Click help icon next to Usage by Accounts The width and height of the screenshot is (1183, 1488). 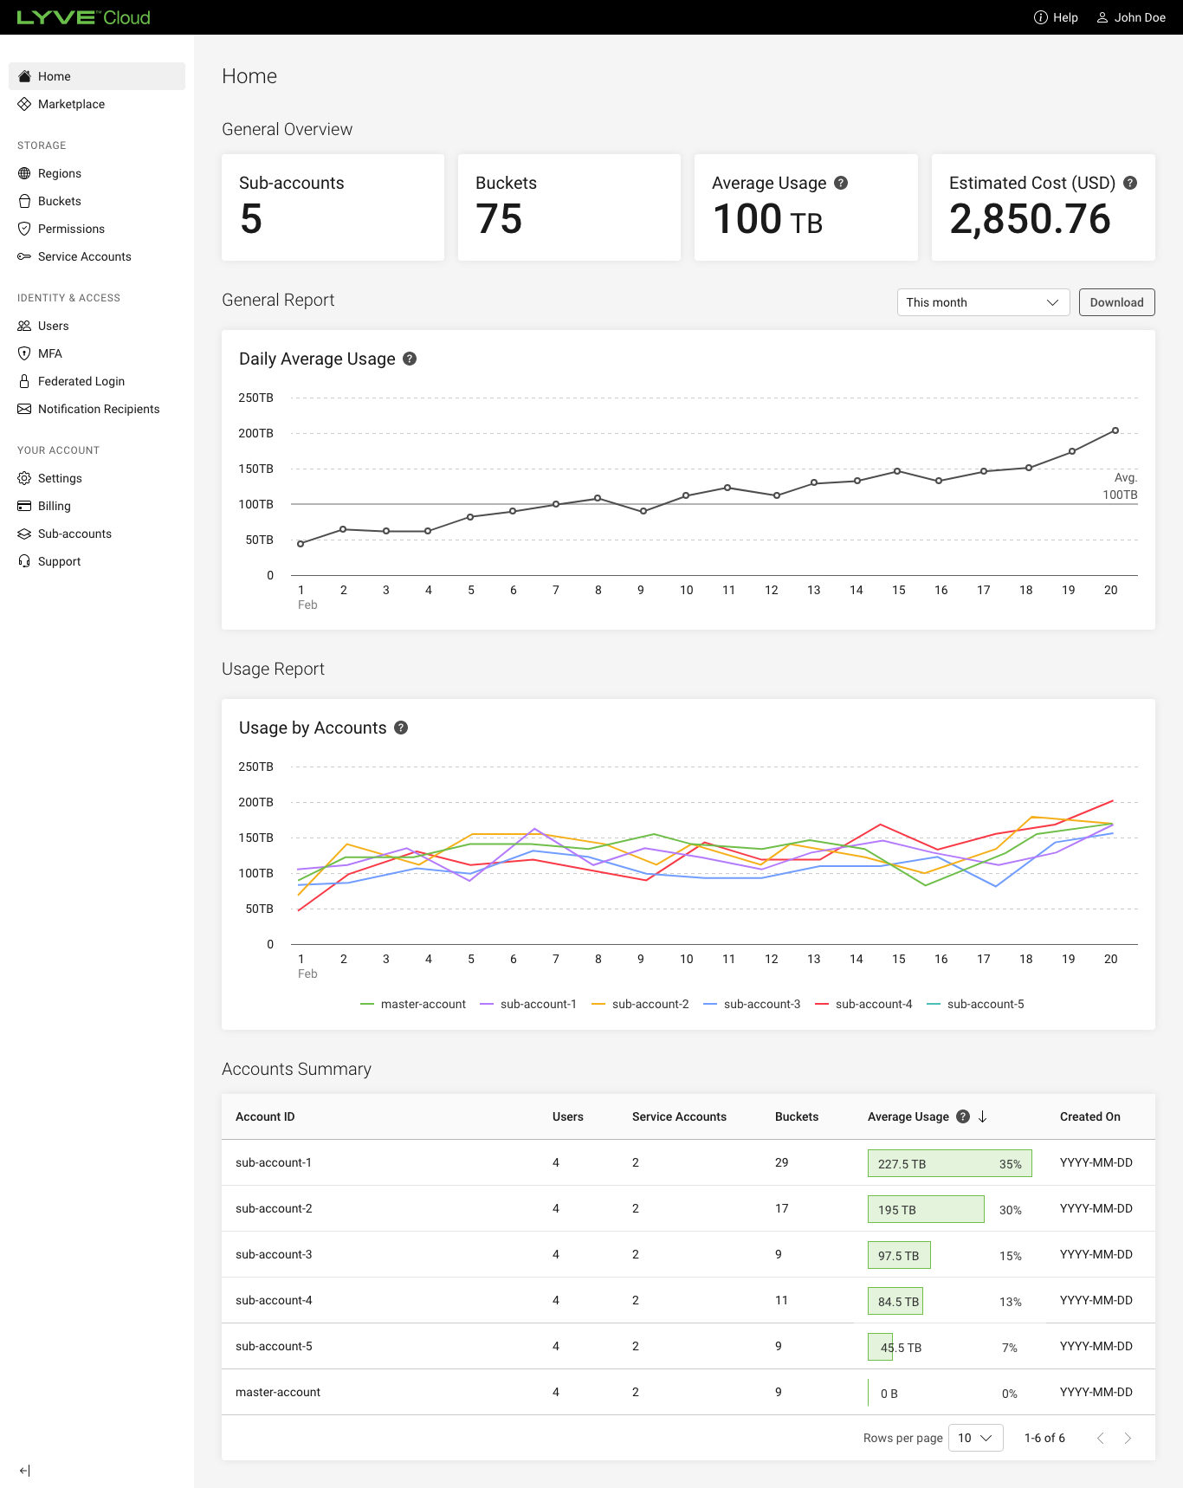401,728
